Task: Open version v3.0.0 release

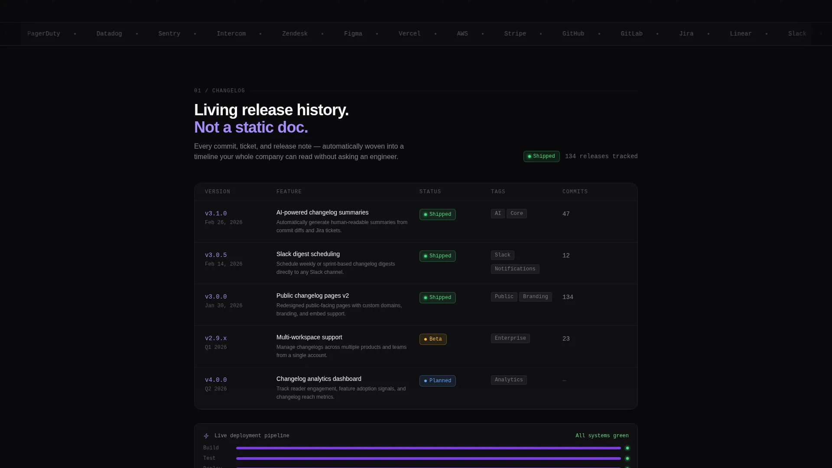Action: 216,297
